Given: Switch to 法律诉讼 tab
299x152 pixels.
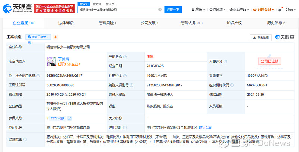Looking at the screenshot, I should point(66,23).
